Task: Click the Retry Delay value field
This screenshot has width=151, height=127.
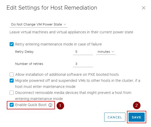Action: pyautogui.click(x=83, y=52)
